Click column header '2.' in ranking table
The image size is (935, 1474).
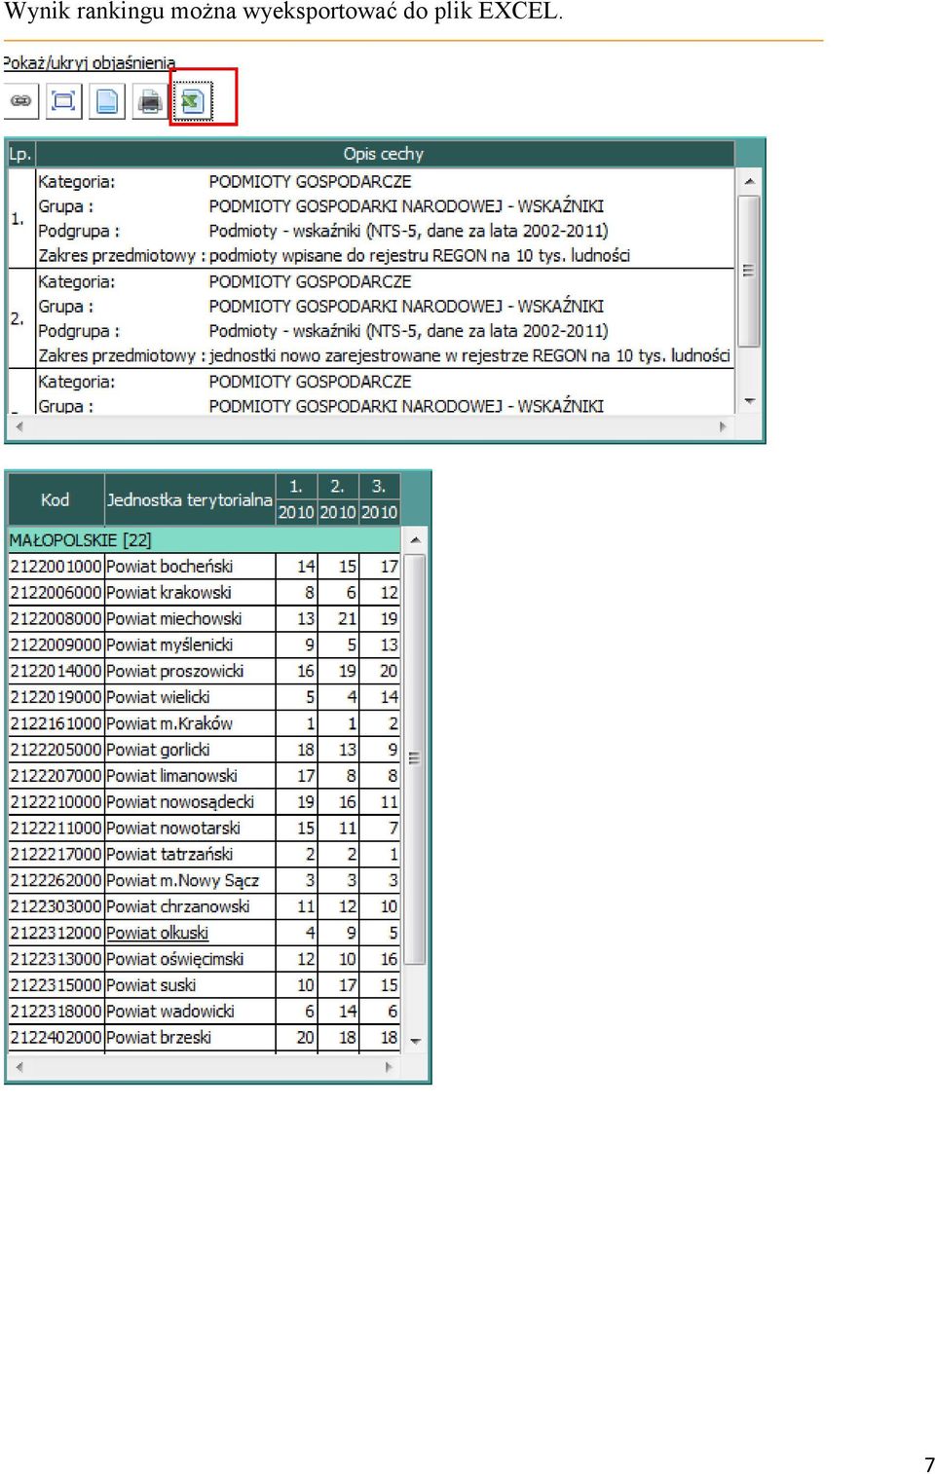337,487
